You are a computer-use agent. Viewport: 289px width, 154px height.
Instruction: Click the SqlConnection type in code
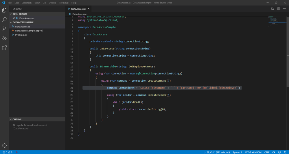click(x=146, y=74)
